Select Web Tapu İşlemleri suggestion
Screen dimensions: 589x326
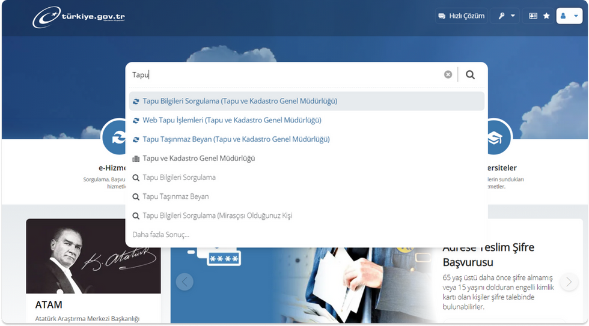pyautogui.click(x=307, y=120)
